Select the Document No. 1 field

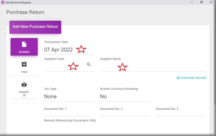tap(69, 113)
